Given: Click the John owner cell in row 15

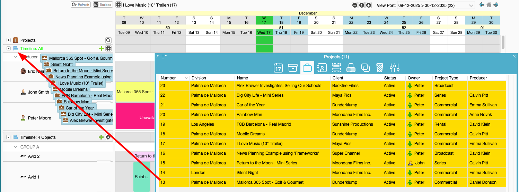Looking at the screenshot, I should tap(419, 163).
